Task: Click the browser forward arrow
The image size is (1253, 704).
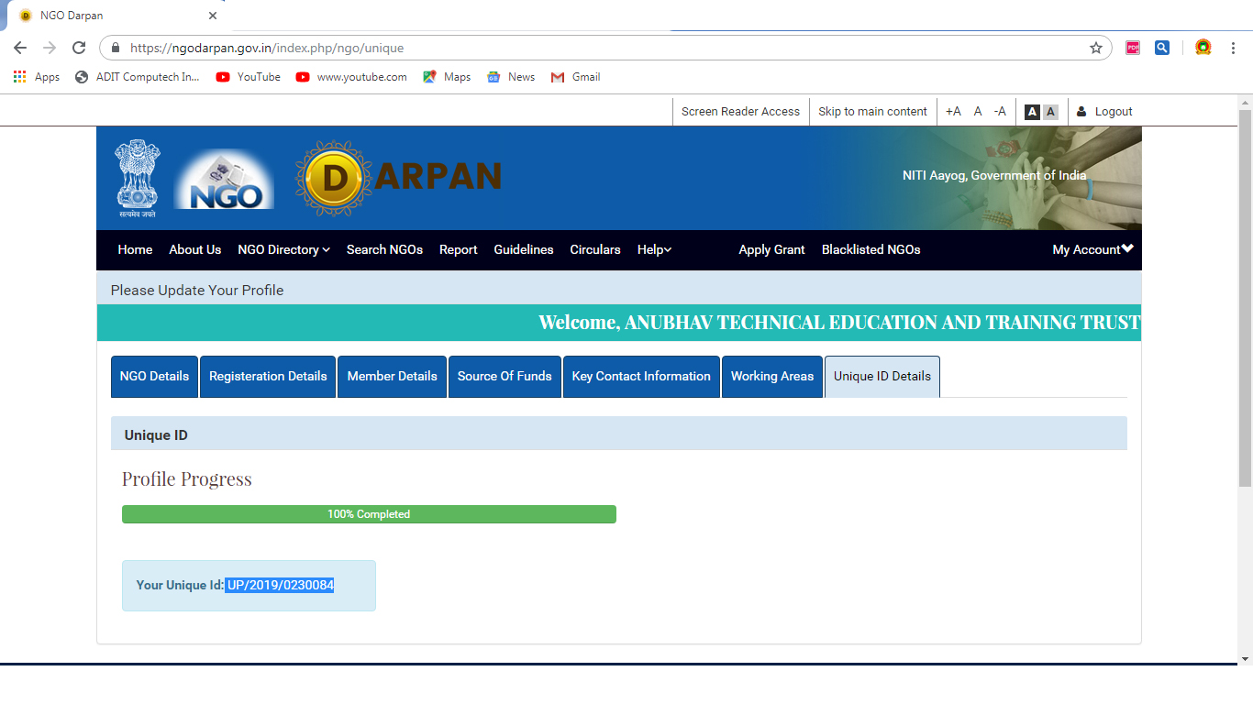Action: [x=50, y=48]
